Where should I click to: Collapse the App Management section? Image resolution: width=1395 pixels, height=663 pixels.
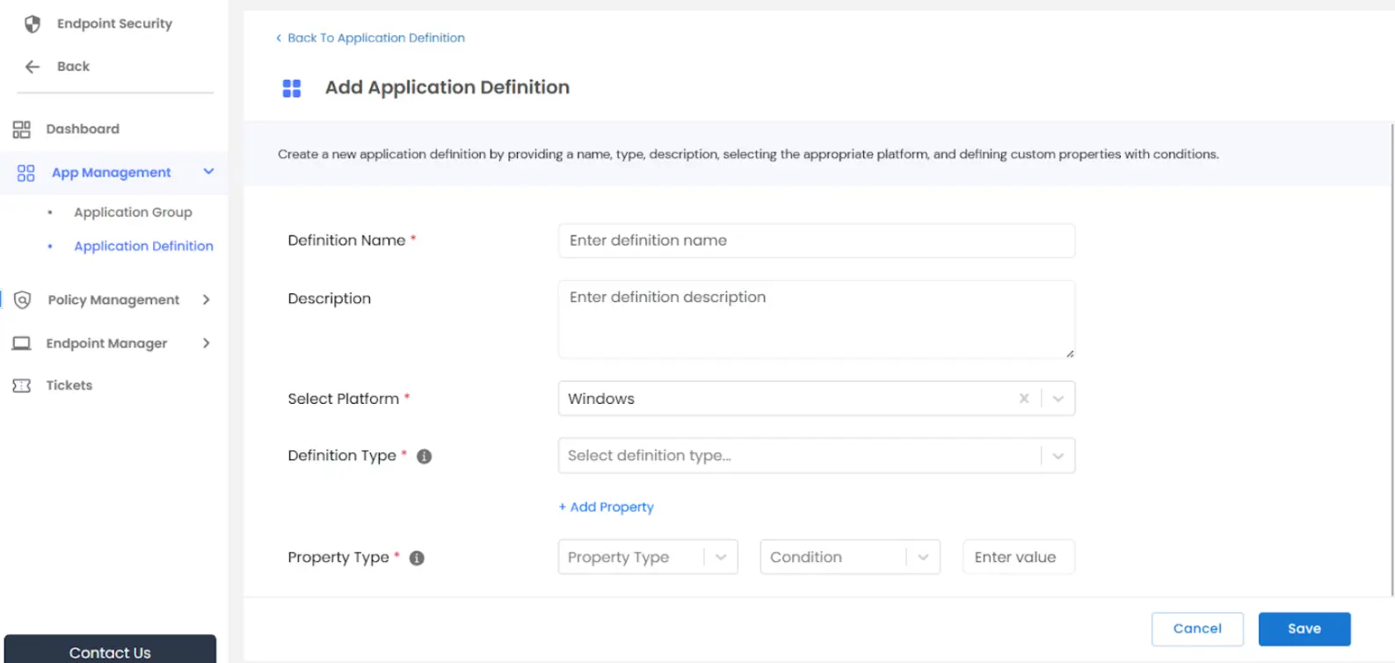[208, 172]
